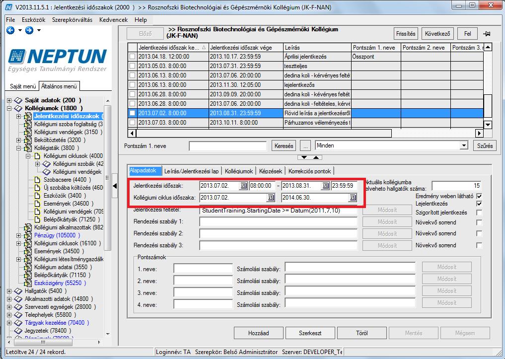Click the Jegyzetek (78400) node icon
505x359 pixels.
pyautogui.click(x=18, y=331)
